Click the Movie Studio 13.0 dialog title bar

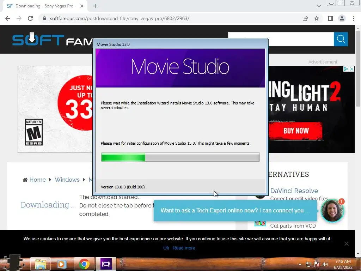point(180,44)
